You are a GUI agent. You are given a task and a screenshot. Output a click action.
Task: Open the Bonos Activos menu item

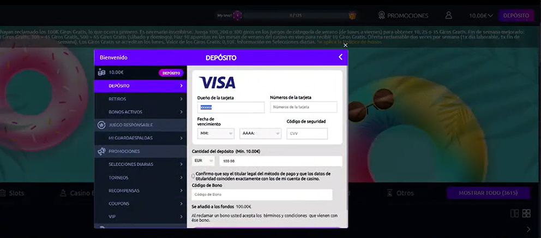140,112
